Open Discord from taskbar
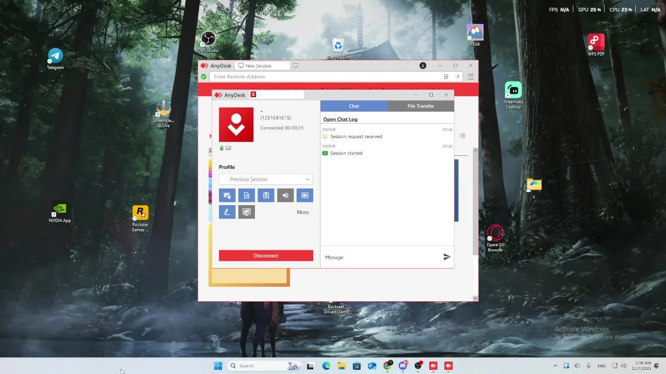 pyautogui.click(x=403, y=366)
